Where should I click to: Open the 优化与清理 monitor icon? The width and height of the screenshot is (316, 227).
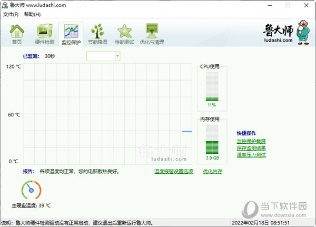coord(152,34)
